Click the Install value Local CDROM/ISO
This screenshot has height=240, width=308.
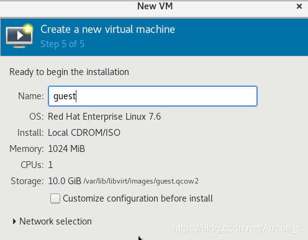(84, 133)
